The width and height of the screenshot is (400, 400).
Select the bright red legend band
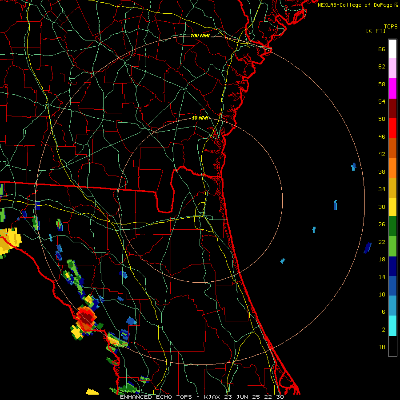click(392, 128)
